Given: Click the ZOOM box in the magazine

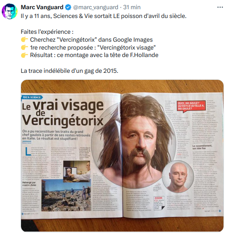Looking at the screenshot, I should 159,203.
